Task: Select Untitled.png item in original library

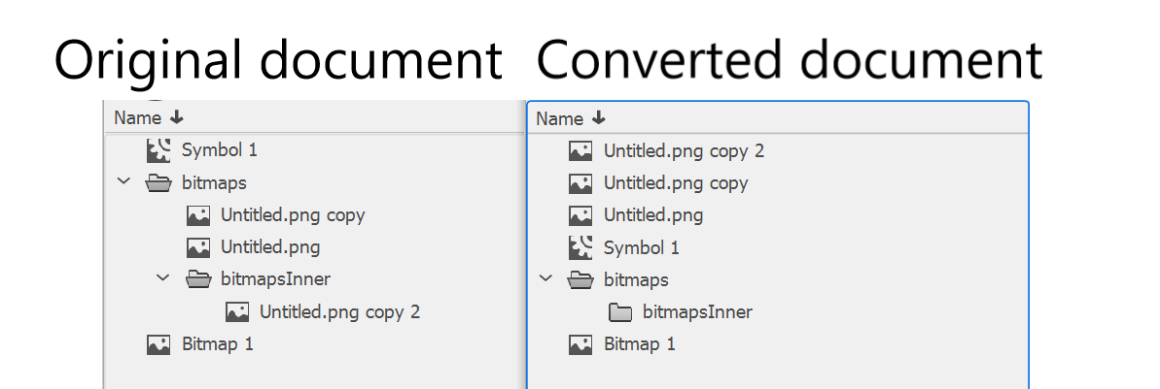Action: tap(270, 247)
